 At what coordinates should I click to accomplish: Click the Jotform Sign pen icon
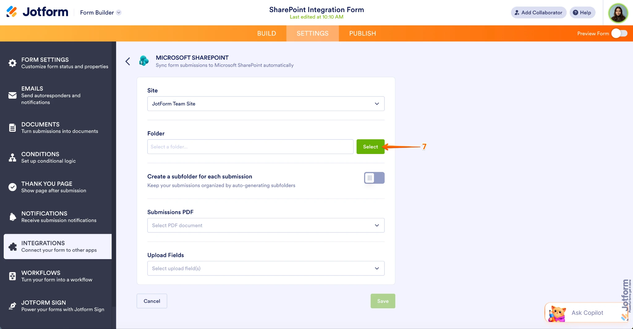[12, 306]
